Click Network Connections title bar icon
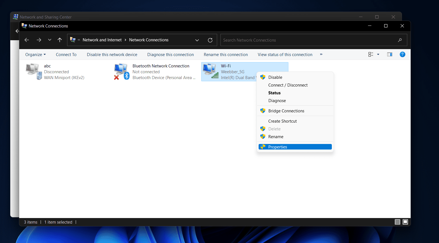439x243 pixels. coord(24,26)
